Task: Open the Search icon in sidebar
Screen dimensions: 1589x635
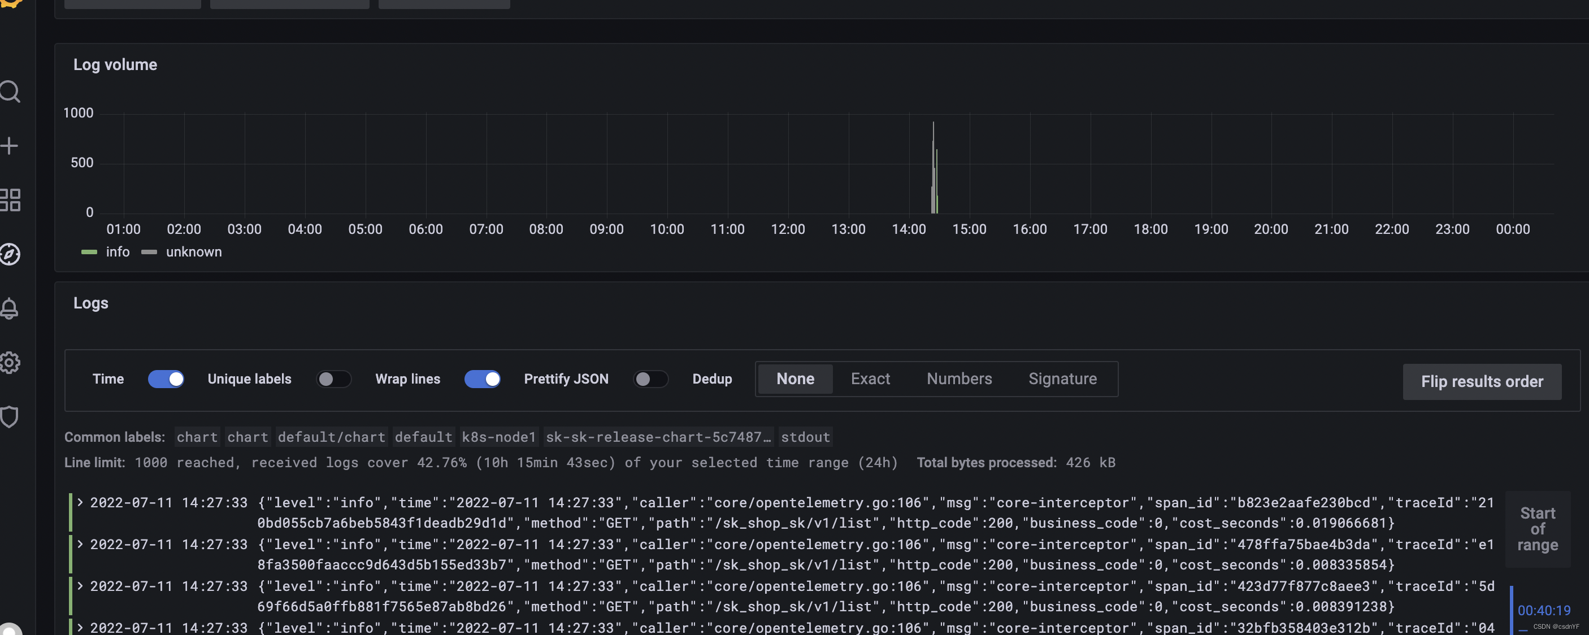Action: (10, 92)
